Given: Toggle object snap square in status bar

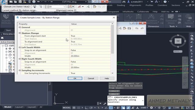Looking at the screenshot, I should pyautogui.click(x=111, y=108).
